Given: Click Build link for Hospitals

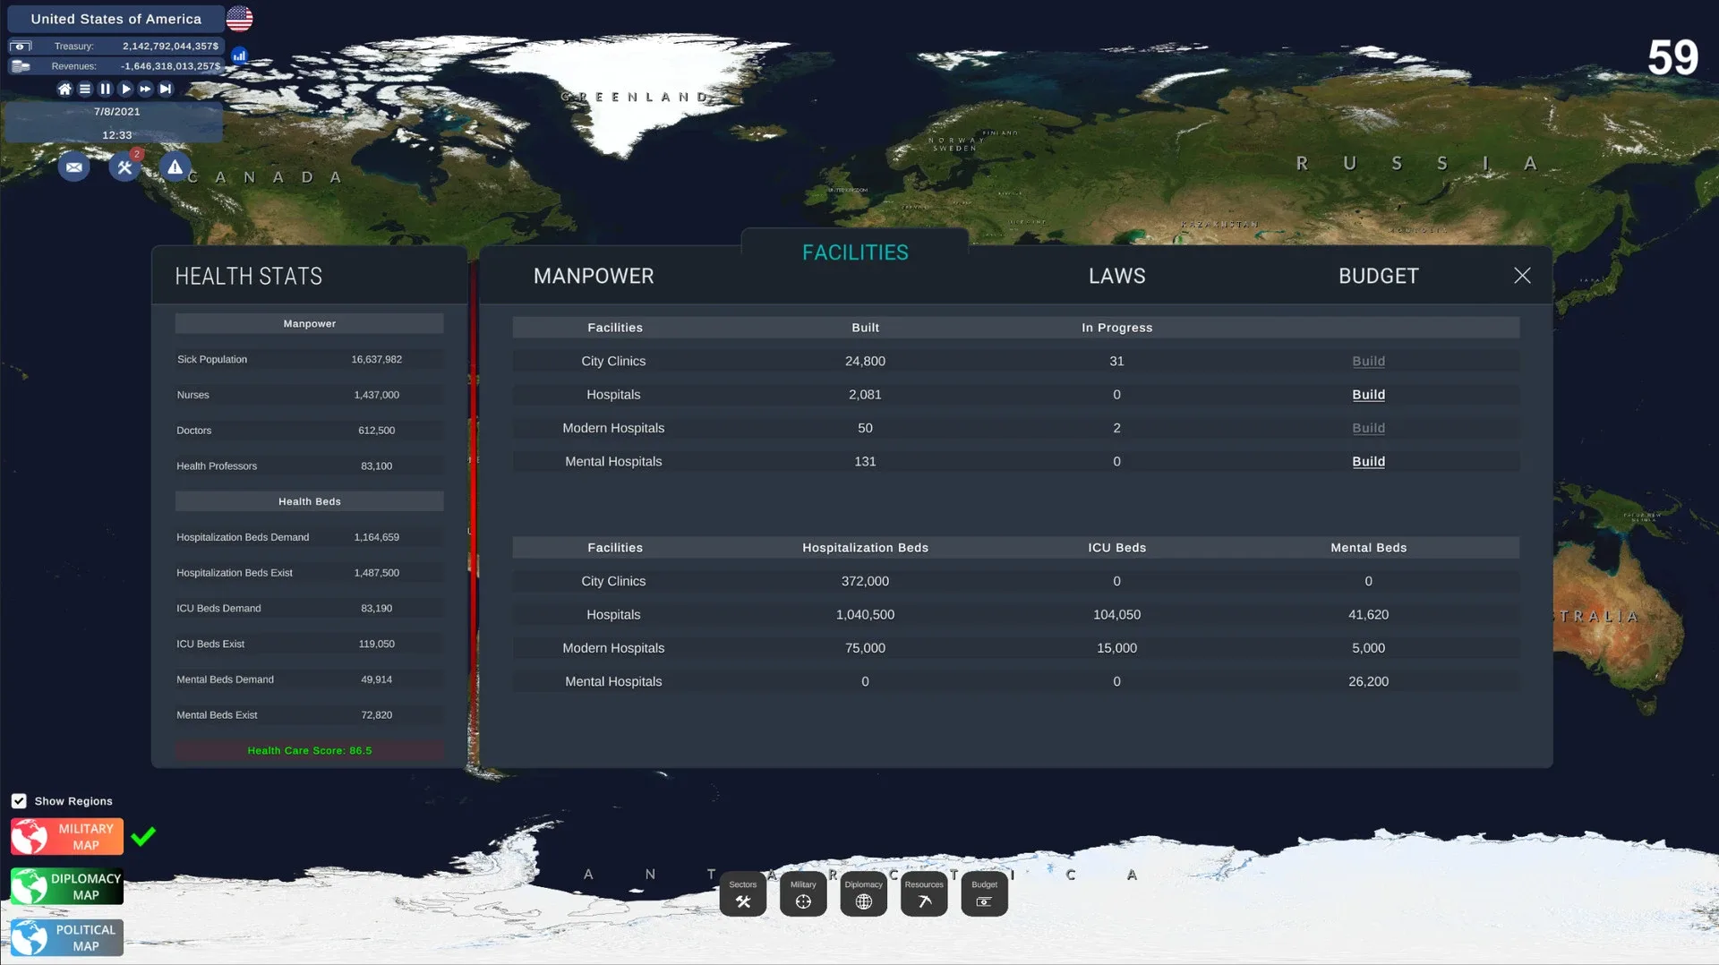Looking at the screenshot, I should (1368, 395).
